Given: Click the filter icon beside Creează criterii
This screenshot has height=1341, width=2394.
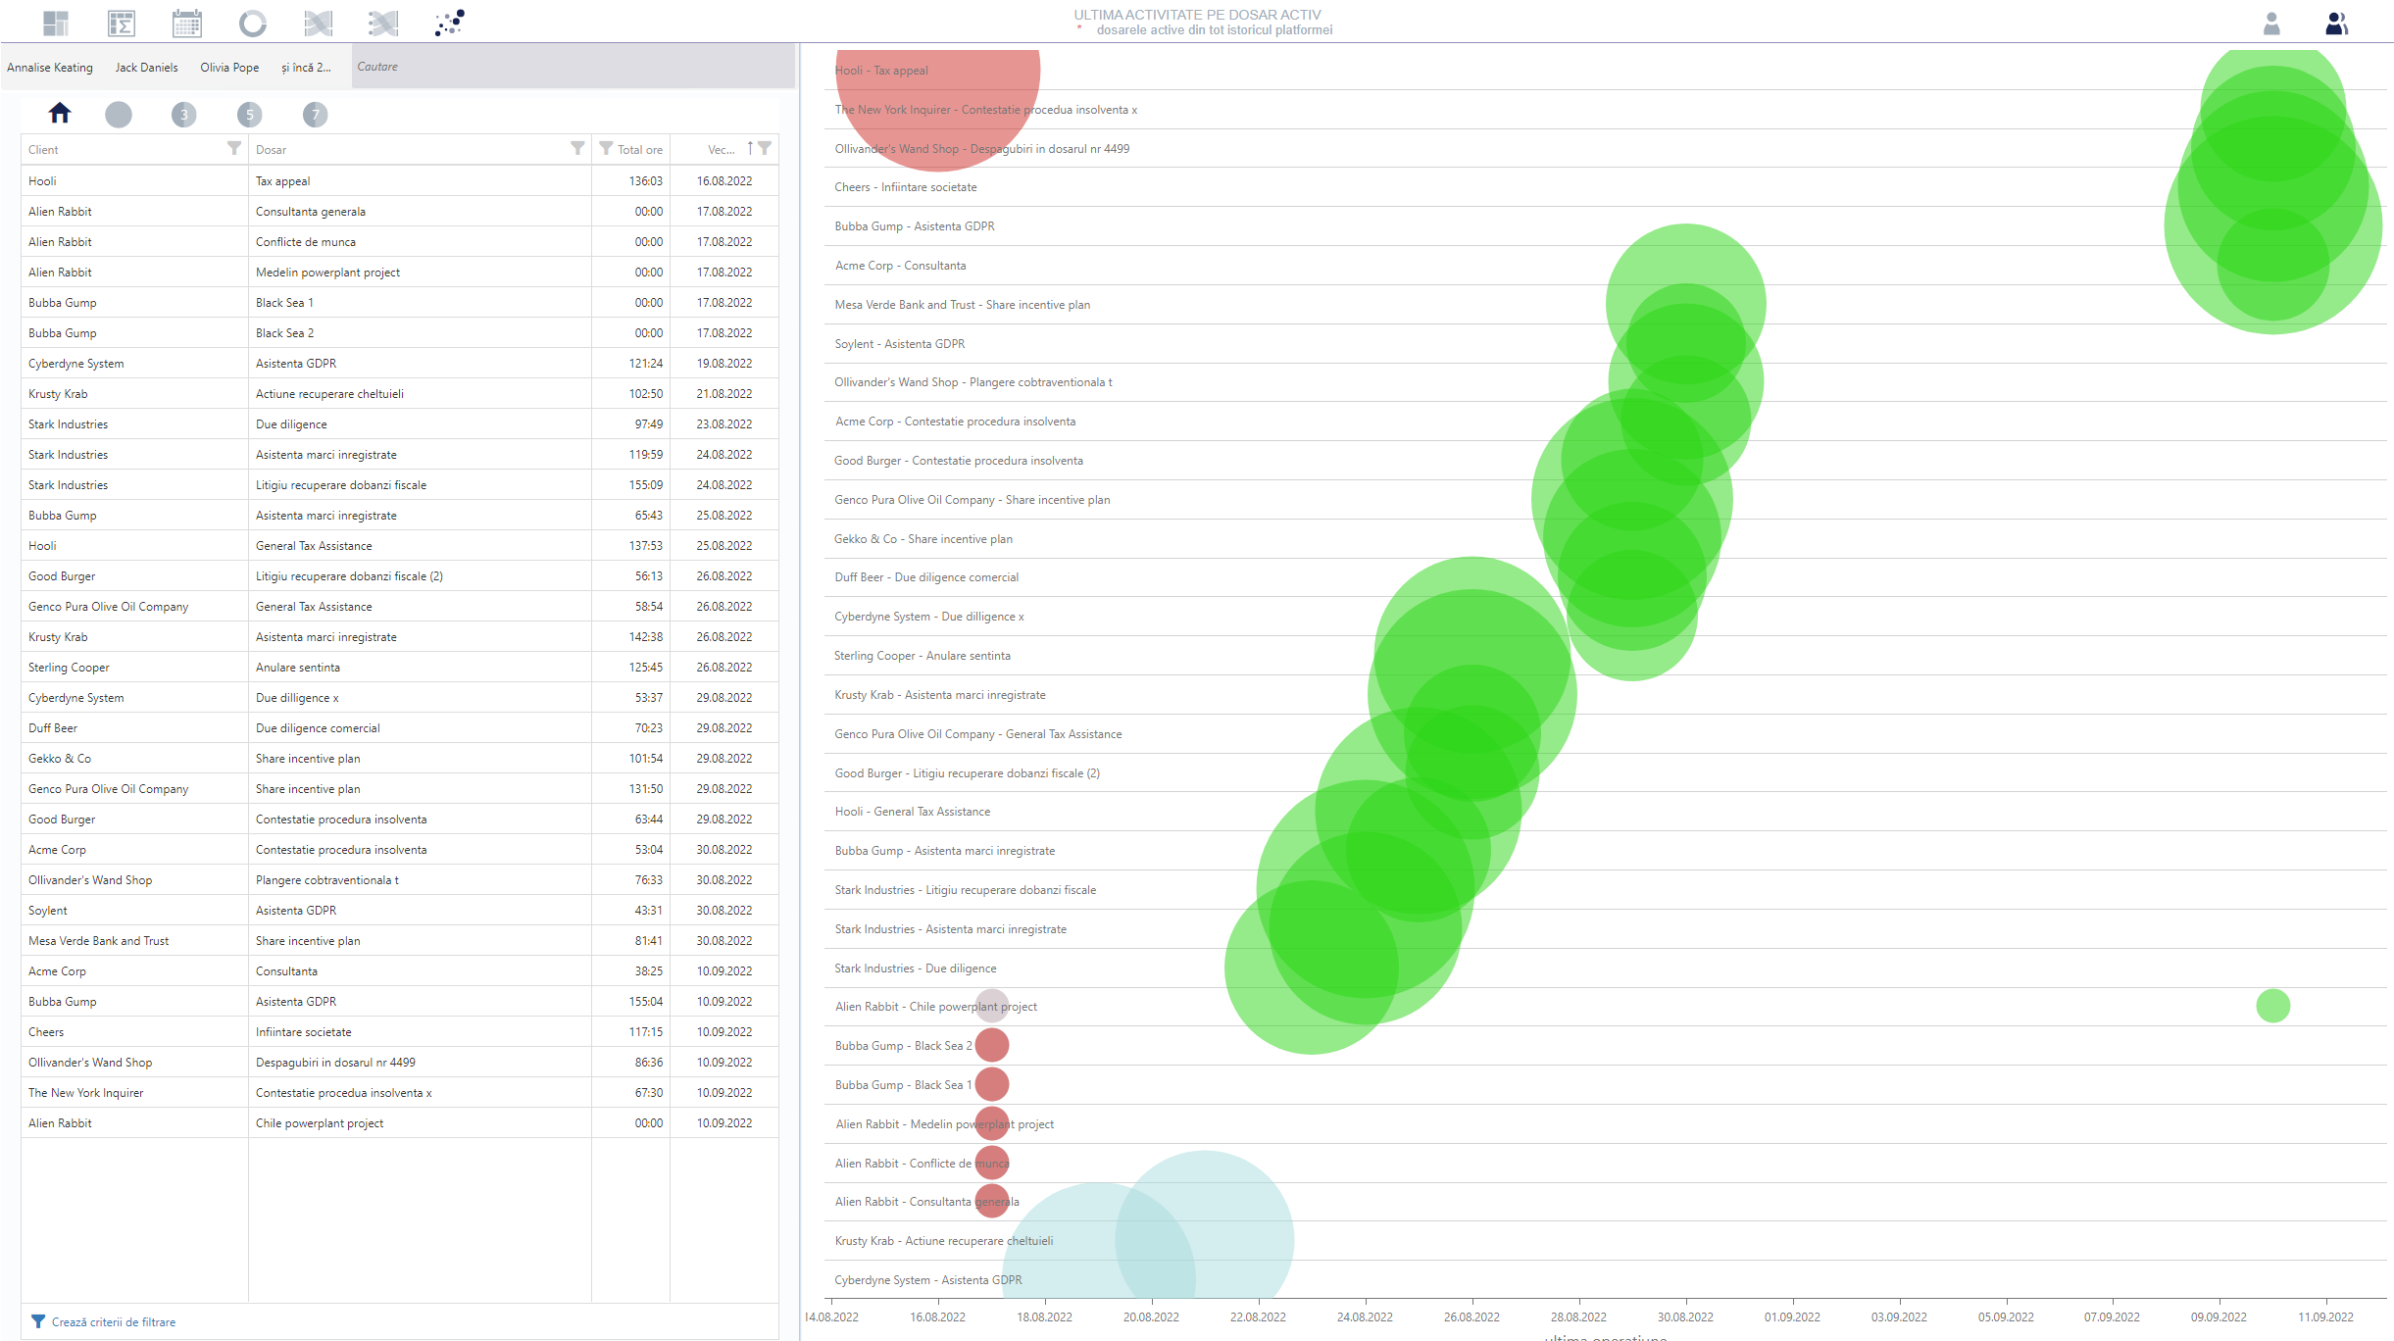Looking at the screenshot, I should pyautogui.click(x=38, y=1321).
